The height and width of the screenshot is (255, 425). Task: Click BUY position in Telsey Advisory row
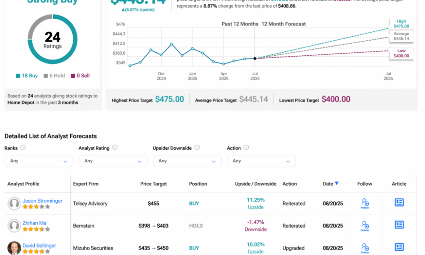(194, 204)
